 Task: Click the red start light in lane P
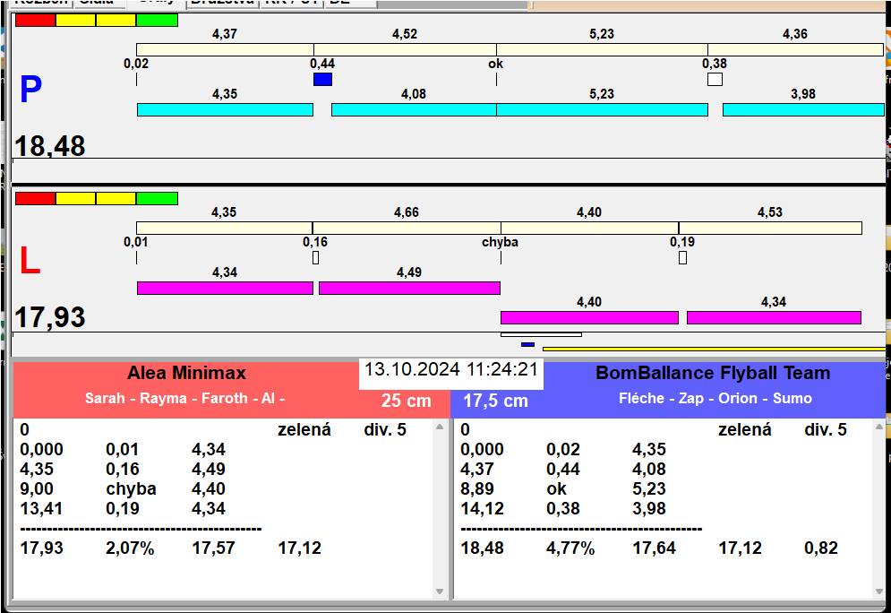pos(35,20)
